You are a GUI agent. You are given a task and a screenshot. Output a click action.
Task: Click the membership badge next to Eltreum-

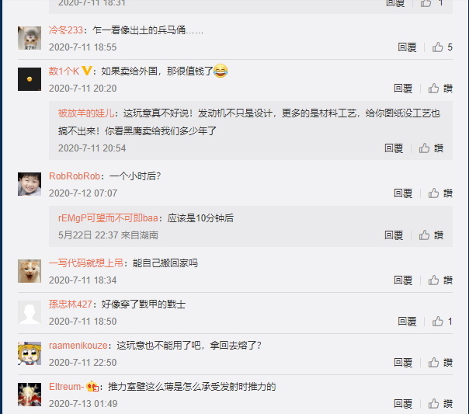[92, 387]
